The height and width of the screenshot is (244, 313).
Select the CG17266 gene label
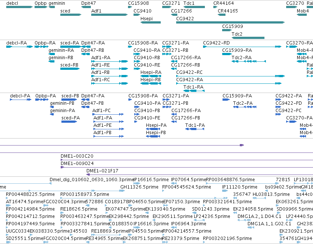[x=181, y=11]
